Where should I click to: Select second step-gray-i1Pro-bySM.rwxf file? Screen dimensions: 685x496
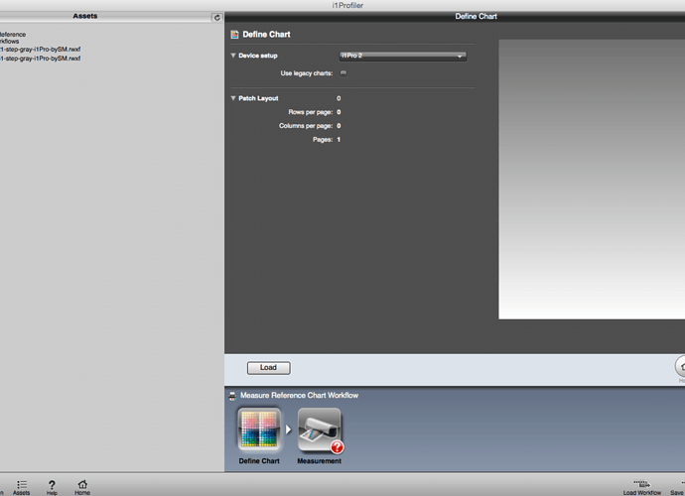(40, 59)
